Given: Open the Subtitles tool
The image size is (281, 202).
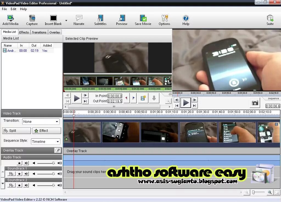Looking at the screenshot, I should coord(100,20).
